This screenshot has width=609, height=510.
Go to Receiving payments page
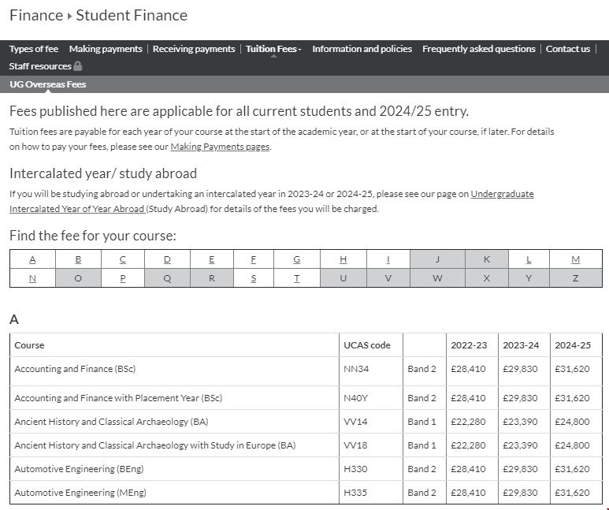pos(194,49)
